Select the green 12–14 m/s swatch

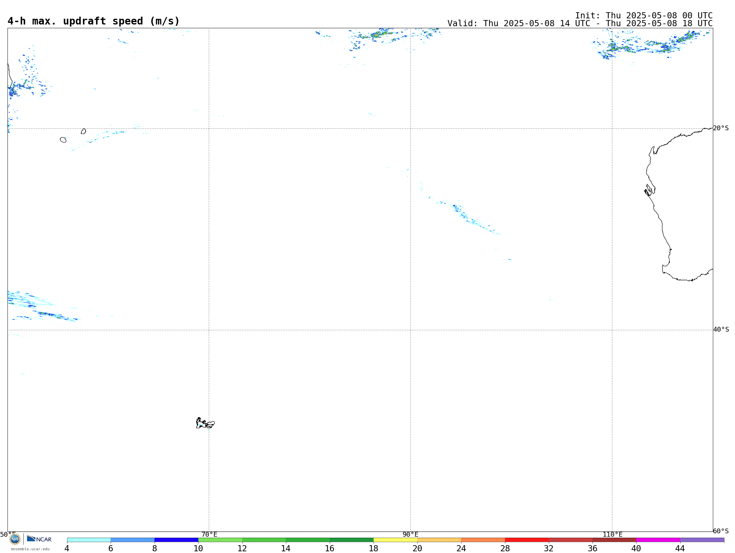264,540
